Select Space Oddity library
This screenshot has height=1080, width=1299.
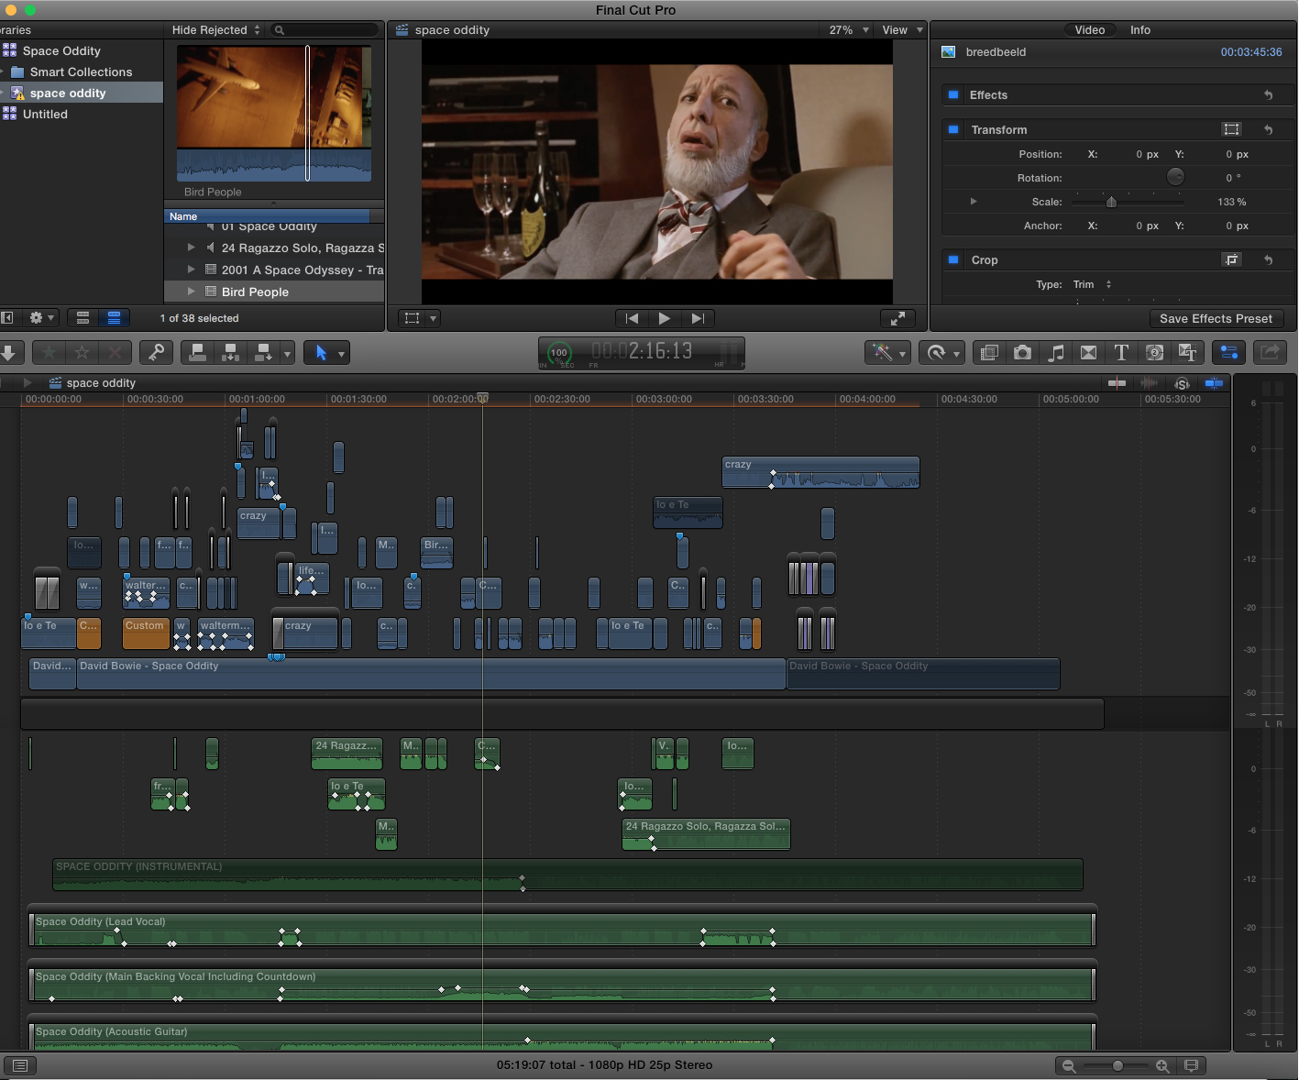click(x=61, y=50)
